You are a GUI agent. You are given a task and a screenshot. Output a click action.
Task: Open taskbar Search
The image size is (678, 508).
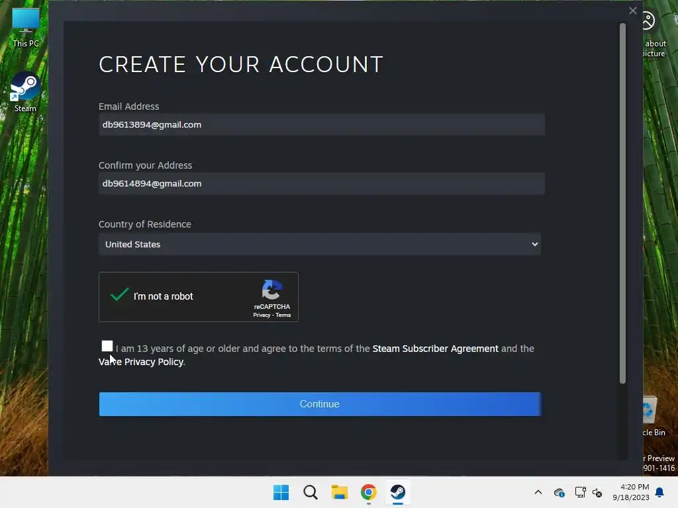(x=310, y=492)
